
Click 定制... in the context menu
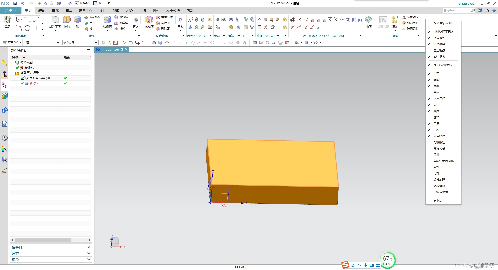pos(443,201)
